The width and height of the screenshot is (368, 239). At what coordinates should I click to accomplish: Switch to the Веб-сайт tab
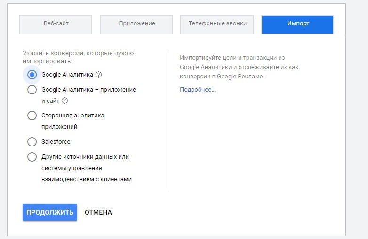coord(56,24)
